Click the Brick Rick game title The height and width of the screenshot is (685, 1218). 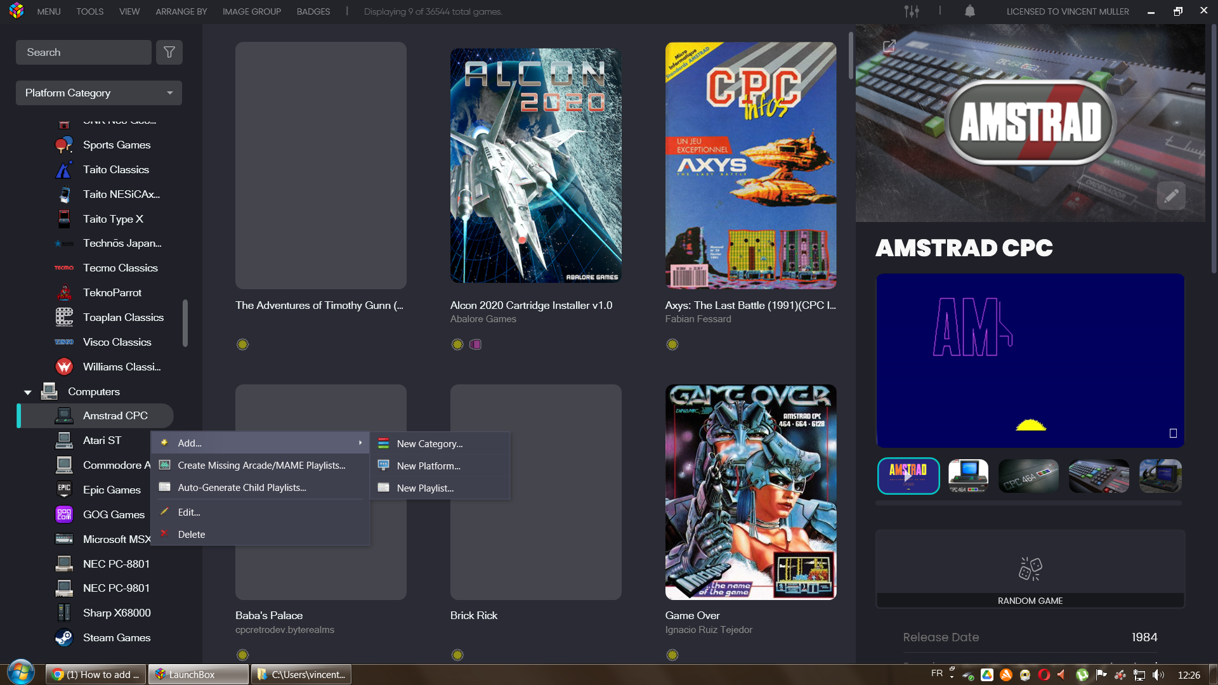(x=474, y=616)
